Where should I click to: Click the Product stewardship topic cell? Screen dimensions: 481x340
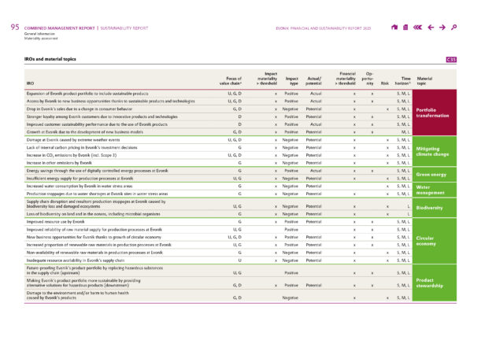tap(434, 283)
